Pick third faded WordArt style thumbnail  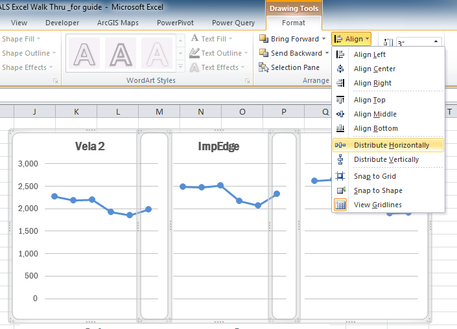(x=157, y=53)
